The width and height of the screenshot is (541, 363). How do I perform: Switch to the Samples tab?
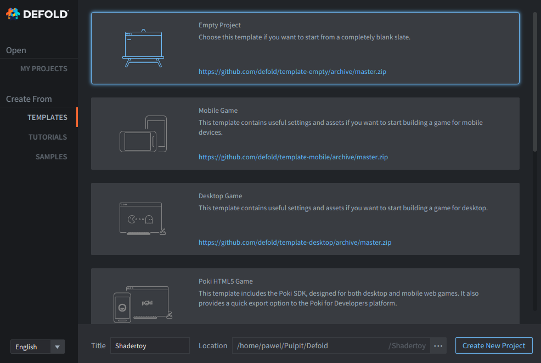pos(52,157)
